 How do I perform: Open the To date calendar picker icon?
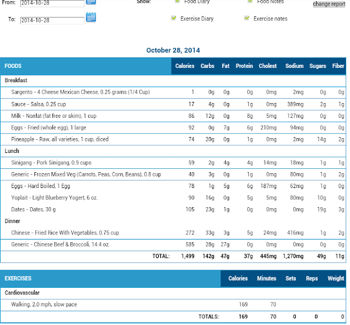point(91,17)
